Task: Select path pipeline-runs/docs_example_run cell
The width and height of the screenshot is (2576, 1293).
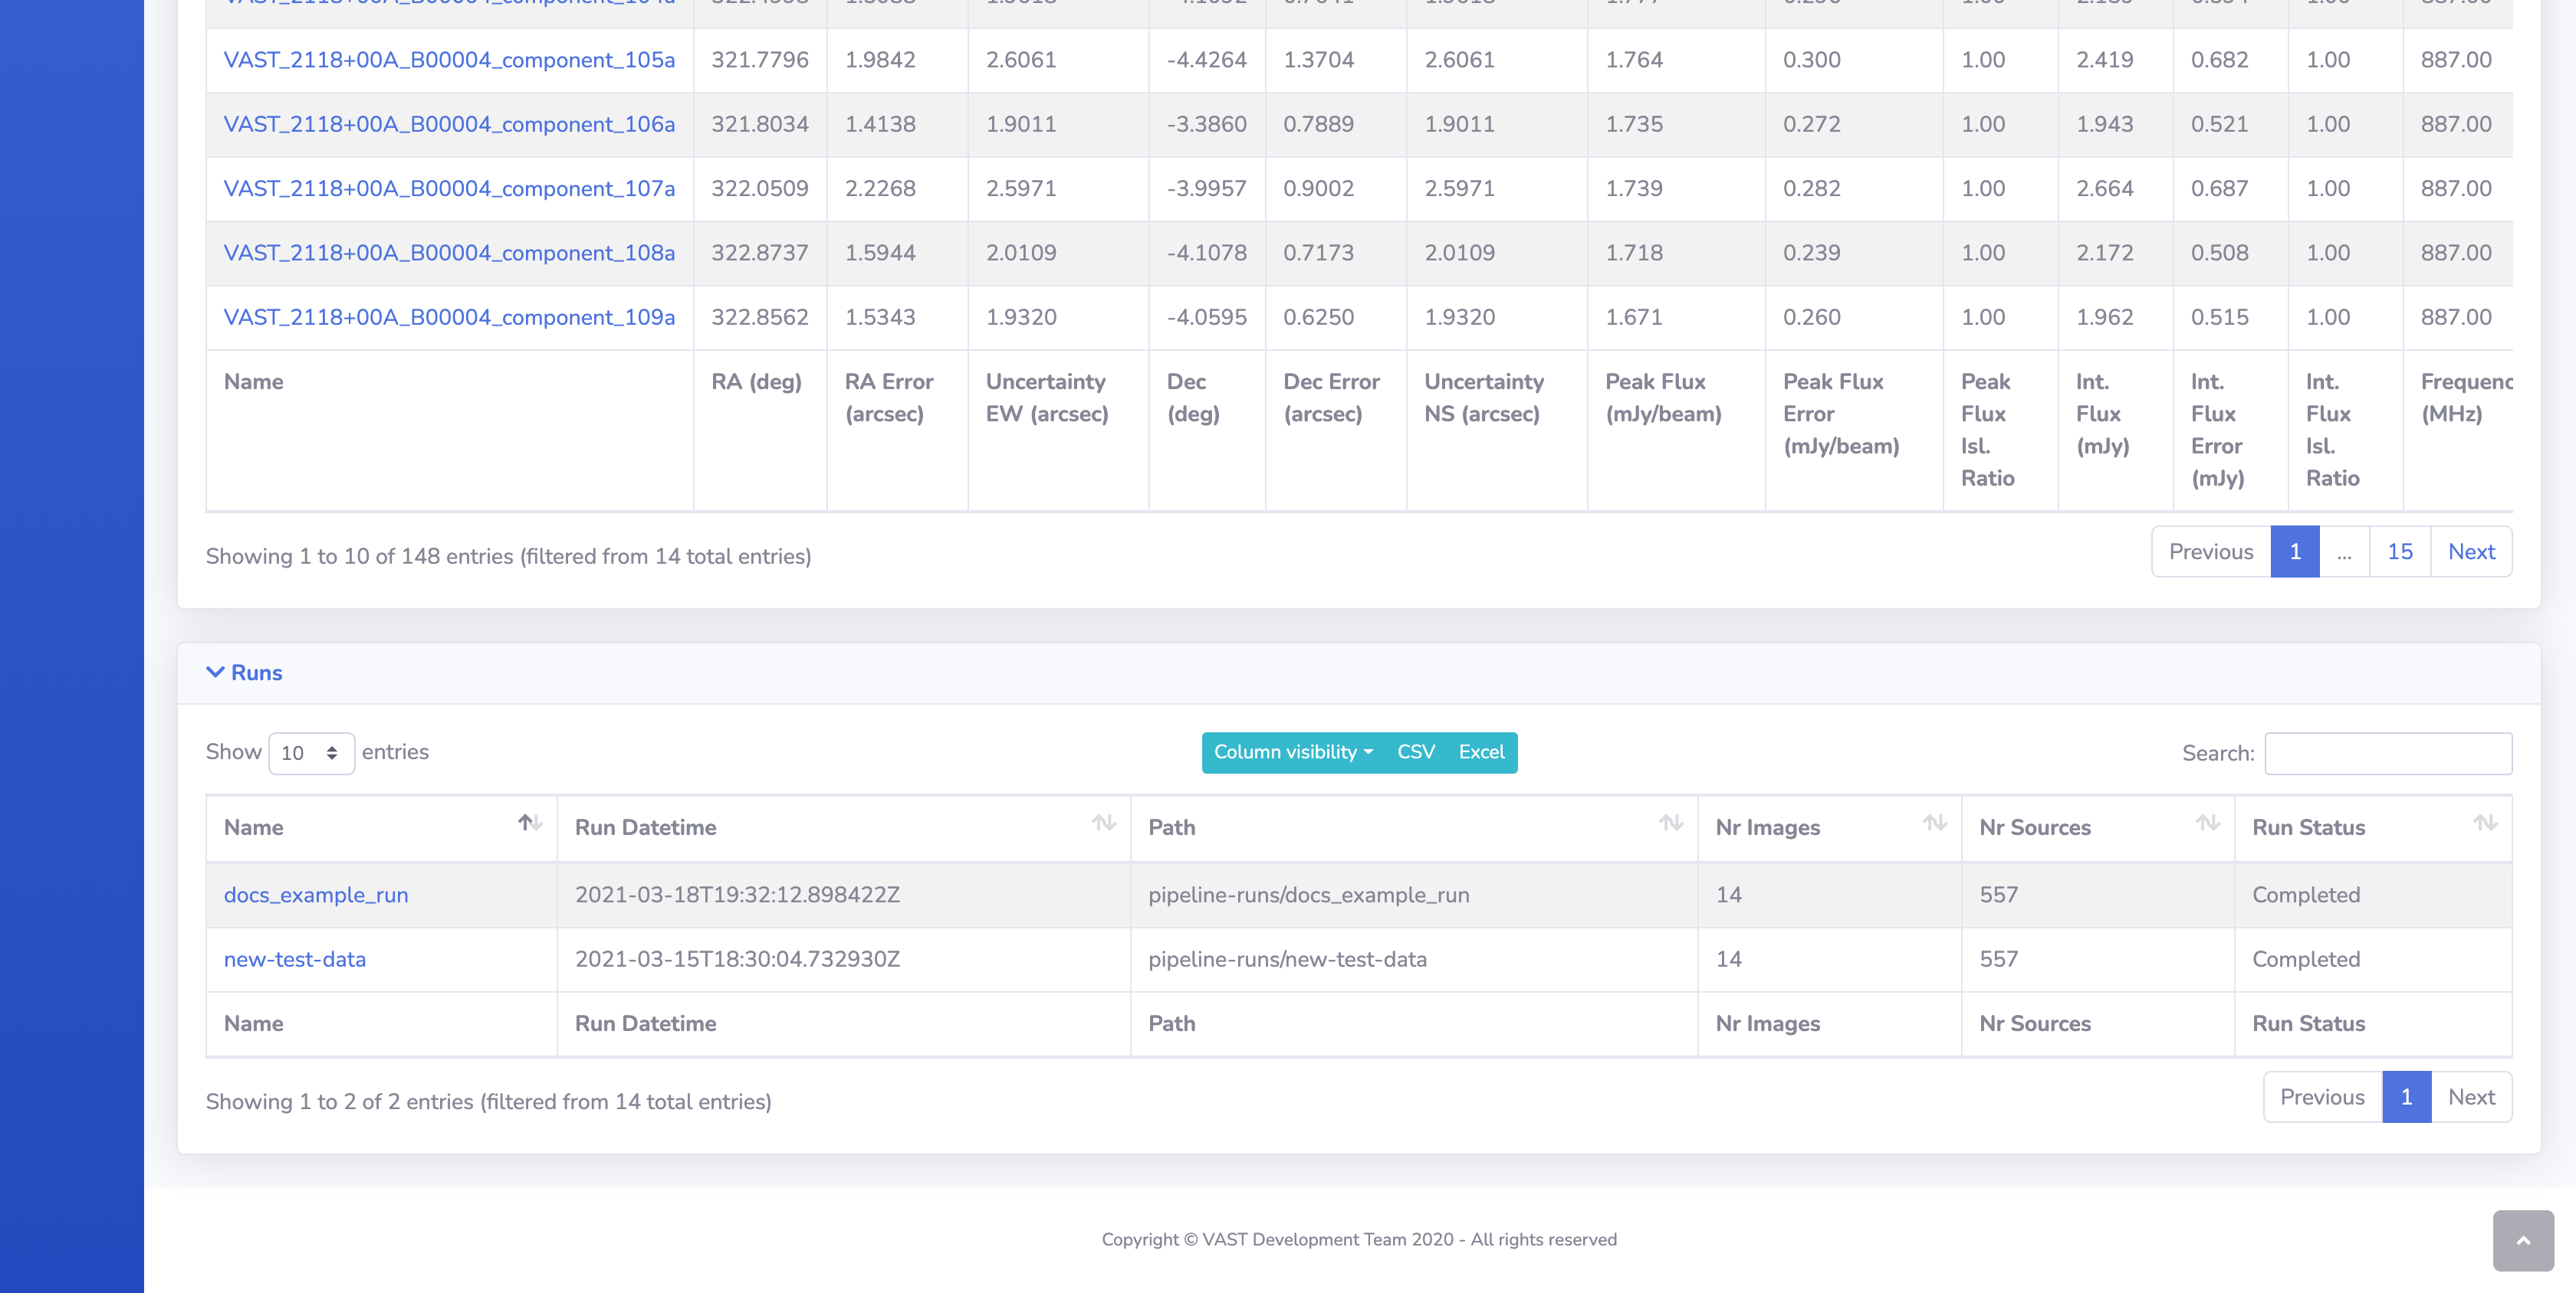Action: [1413, 895]
